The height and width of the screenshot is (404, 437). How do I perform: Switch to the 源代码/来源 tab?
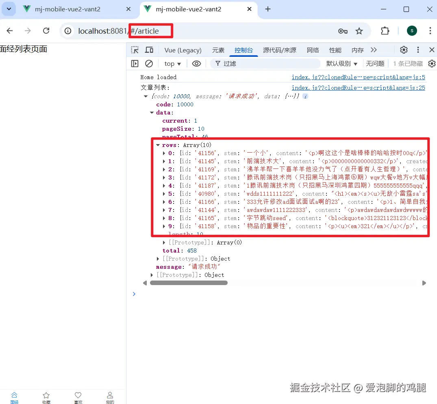(x=280, y=50)
